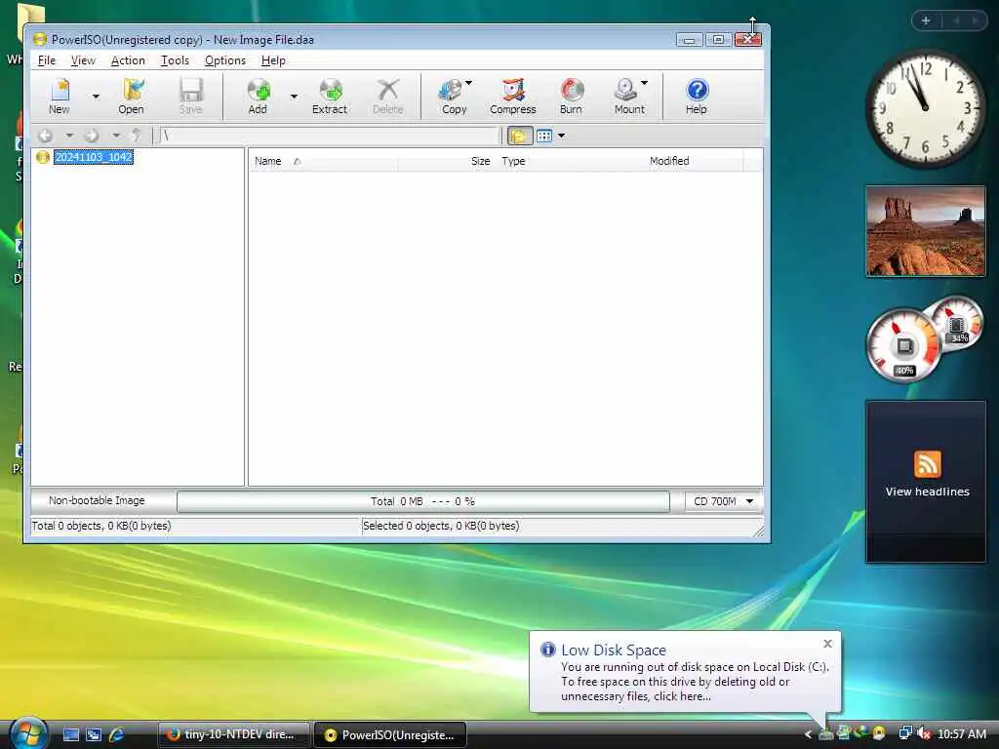The height and width of the screenshot is (749, 999).
Task: Click 'Selected 0 objects, 0 KB(0 bytes)' status text
Action: [441, 526]
